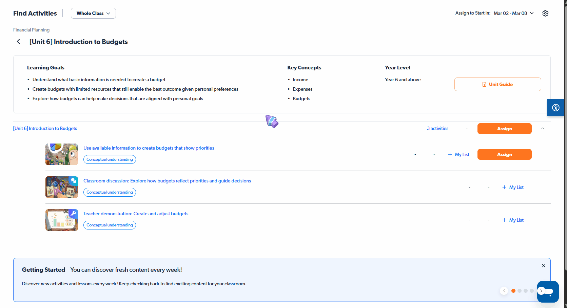567x308 pixels.
Task: Select the second carousel pagination dot
Action: point(520,291)
